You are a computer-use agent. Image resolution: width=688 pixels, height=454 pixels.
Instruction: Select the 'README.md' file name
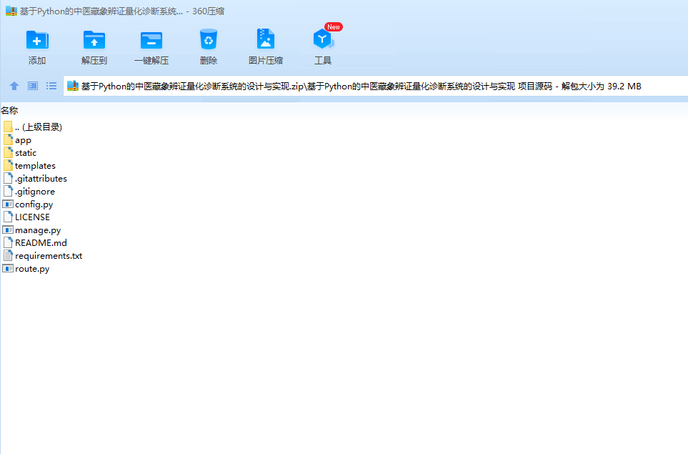(41, 243)
